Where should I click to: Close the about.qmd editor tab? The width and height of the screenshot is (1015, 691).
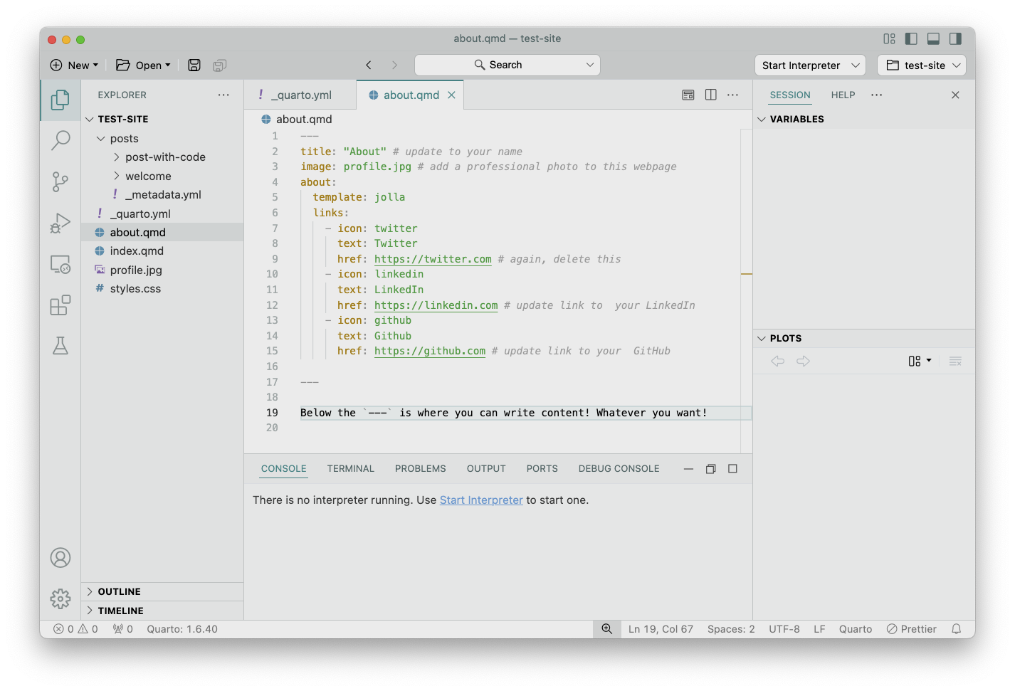[451, 95]
